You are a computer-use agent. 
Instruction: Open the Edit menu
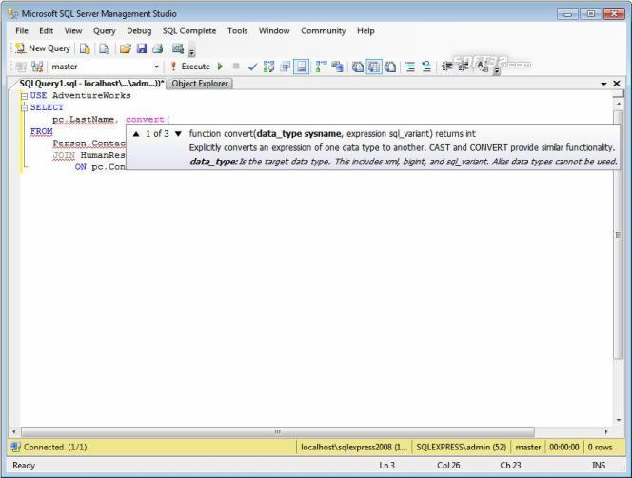click(x=46, y=31)
